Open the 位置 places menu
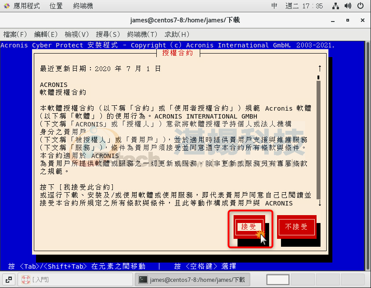The image size is (371, 288). pyautogui.click(x=56, y=6)
